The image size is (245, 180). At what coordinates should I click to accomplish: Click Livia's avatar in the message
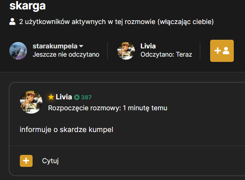pos(31,102)
